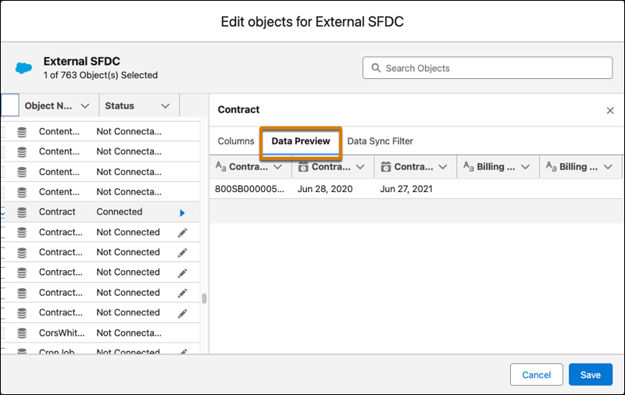Save the object selection
This screenshot has height=395, width=625.
[591, 374]
